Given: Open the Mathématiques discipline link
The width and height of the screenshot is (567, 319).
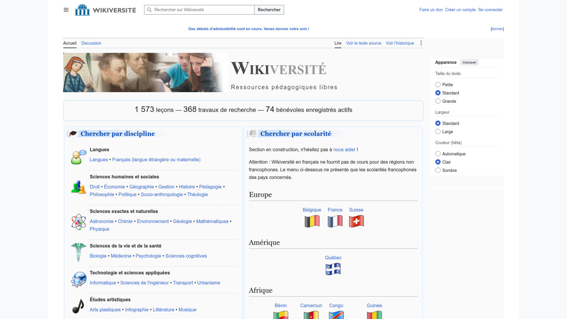Looking at the screenshot, I should (x=212, y=222).
